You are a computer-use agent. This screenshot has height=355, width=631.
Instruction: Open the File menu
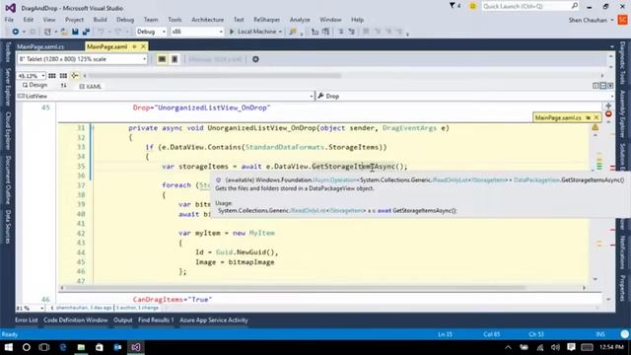pyautogui.click(x=9, y=20)
